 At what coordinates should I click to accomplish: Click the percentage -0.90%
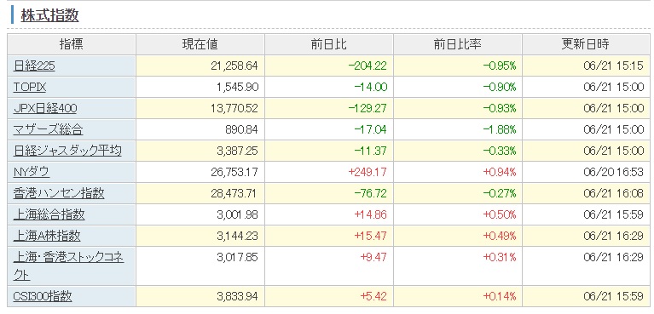point(500,87)
